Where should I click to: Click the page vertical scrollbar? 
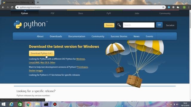coord(190,55)
